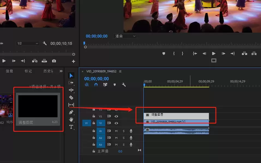Screen dimensions: 261x163
Task: Click source monitor Overwrite button
Action: [x=44, y=61]
